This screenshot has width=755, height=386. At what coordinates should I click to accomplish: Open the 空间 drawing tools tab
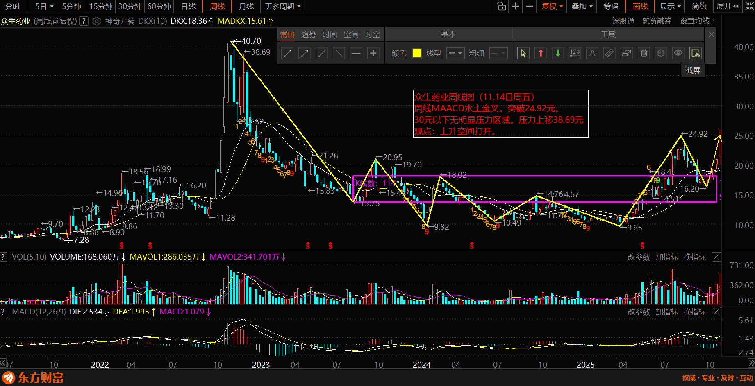(x=351, y=35)
